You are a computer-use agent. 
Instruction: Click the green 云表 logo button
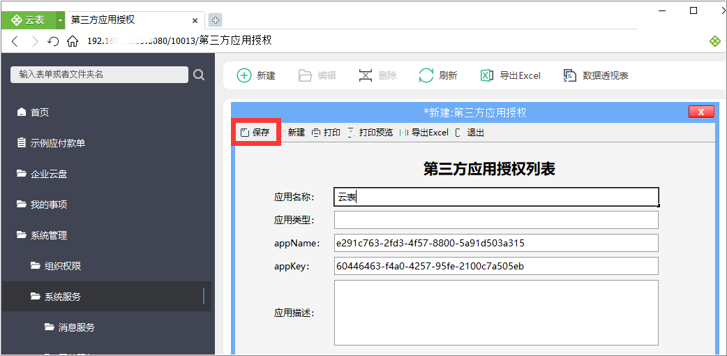[29, 20]
